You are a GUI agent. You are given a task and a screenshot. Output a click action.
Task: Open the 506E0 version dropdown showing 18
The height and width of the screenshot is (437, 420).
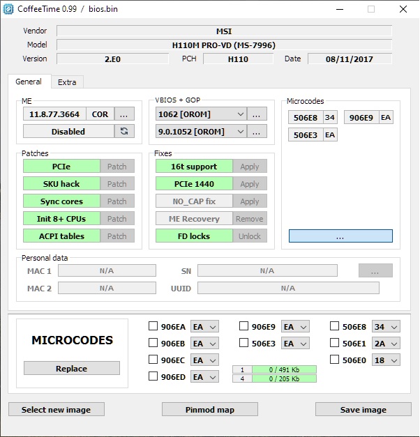[x=386, y=360]
